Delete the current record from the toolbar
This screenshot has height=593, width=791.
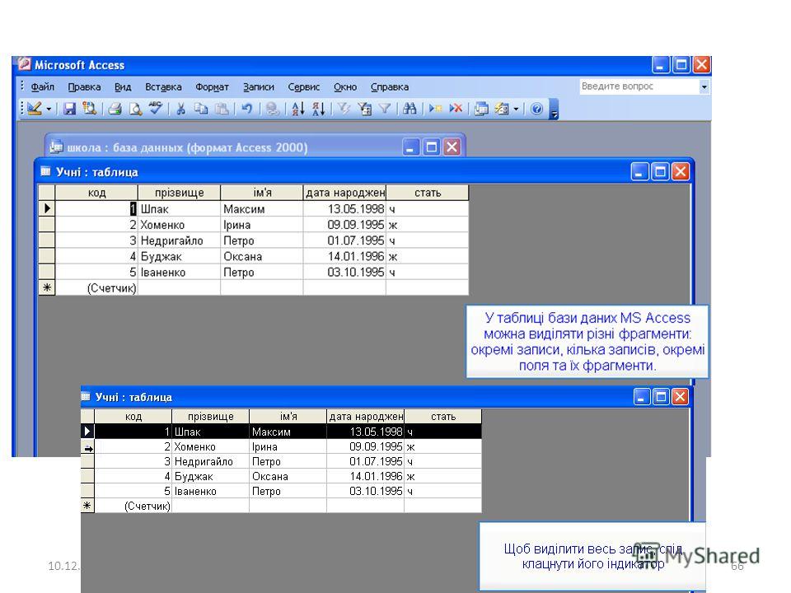pyautogui.click(x=456, y=109)
